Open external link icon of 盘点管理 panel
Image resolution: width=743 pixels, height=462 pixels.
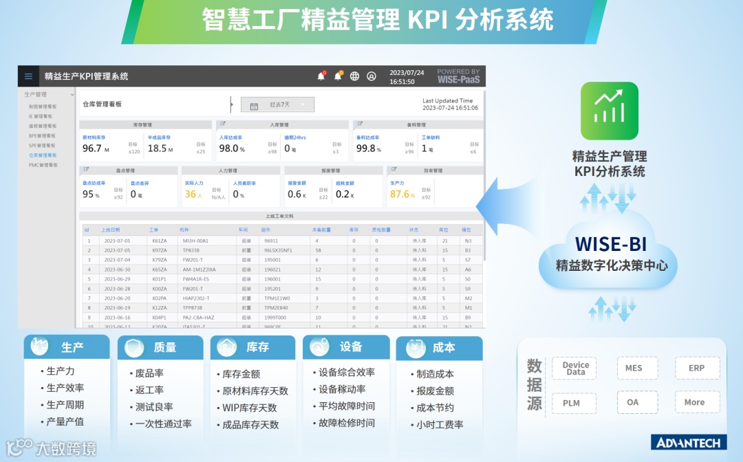tap(86, 169)
